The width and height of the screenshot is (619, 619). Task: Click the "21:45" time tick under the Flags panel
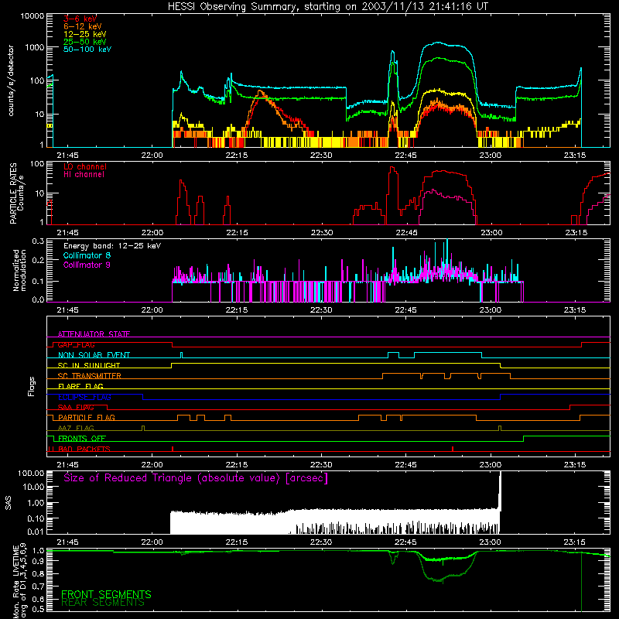(67, 465)
